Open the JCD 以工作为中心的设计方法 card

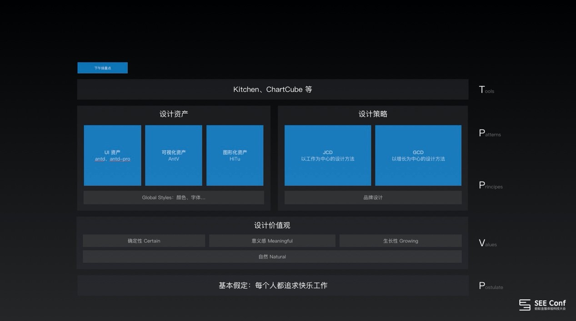click(328, 155)
